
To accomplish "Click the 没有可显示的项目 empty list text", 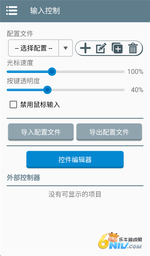I will point(75,194).
